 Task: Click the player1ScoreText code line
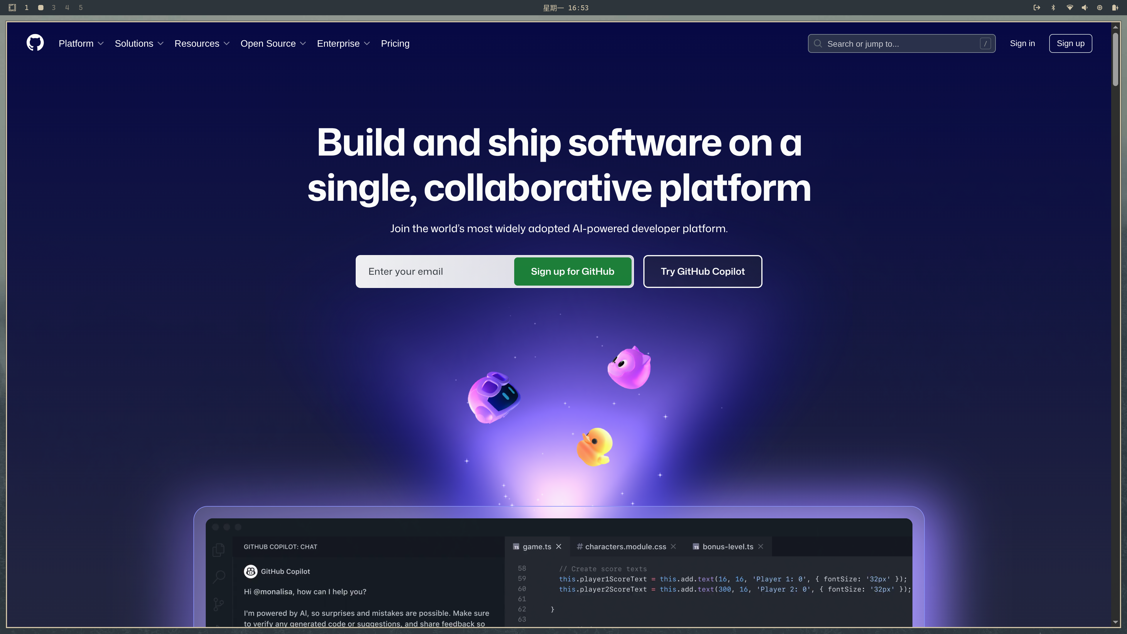[x=733, y=579]
